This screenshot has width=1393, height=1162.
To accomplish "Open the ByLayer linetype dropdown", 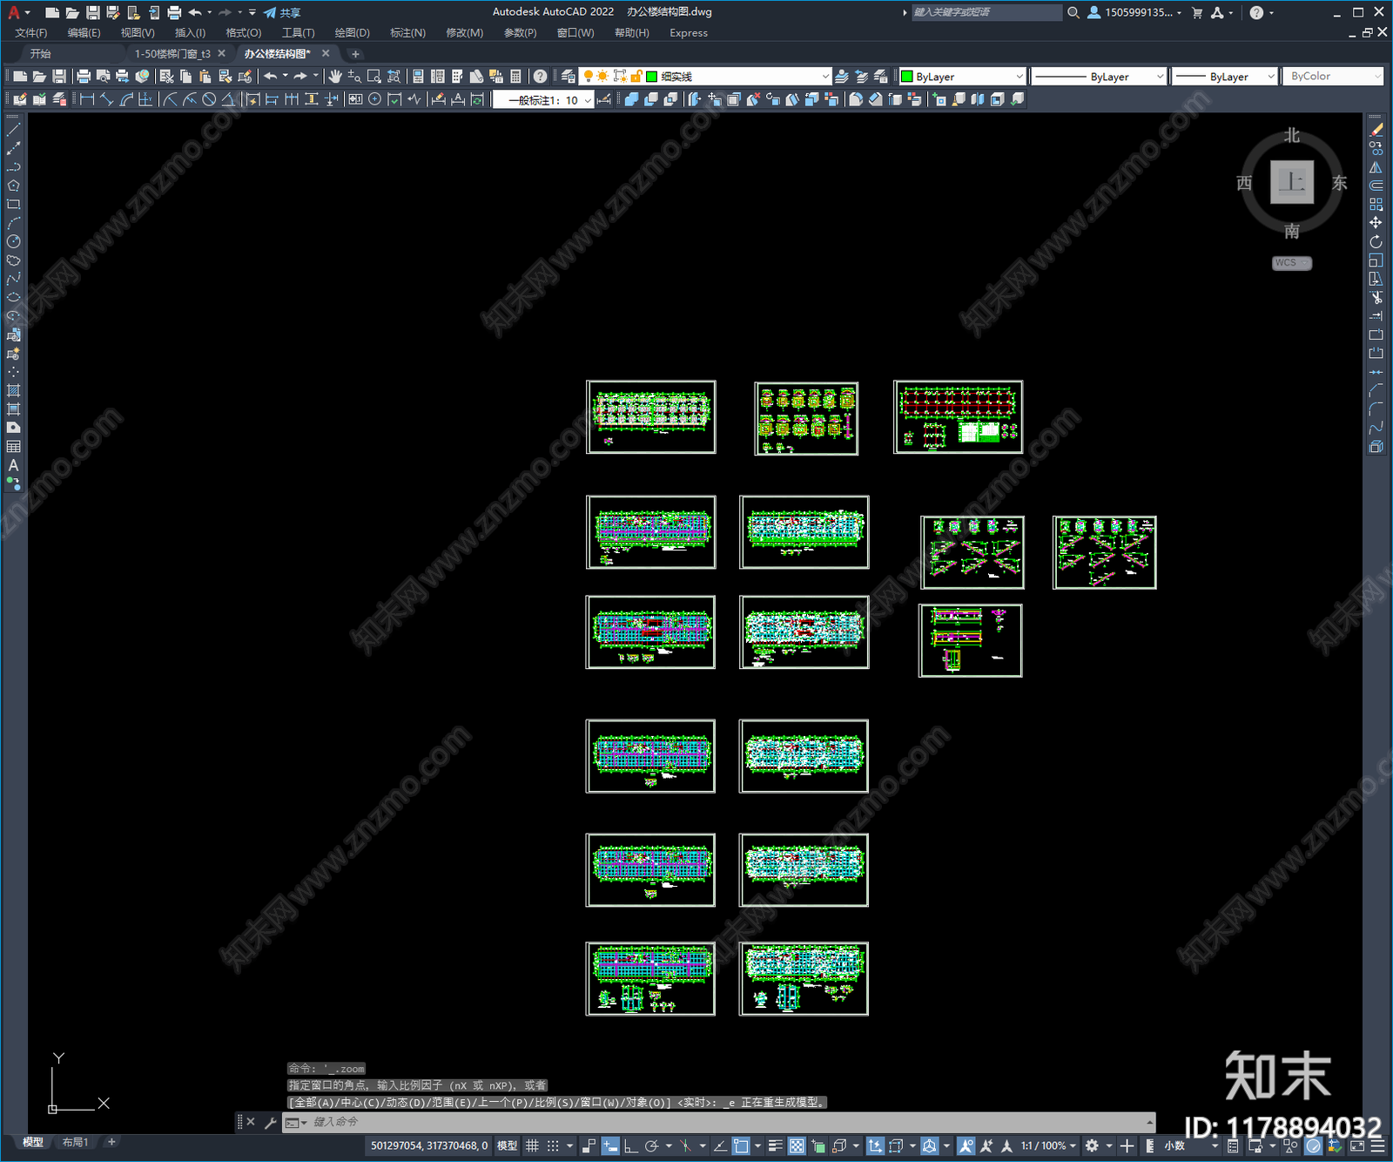I will [x=1099, y=77].
